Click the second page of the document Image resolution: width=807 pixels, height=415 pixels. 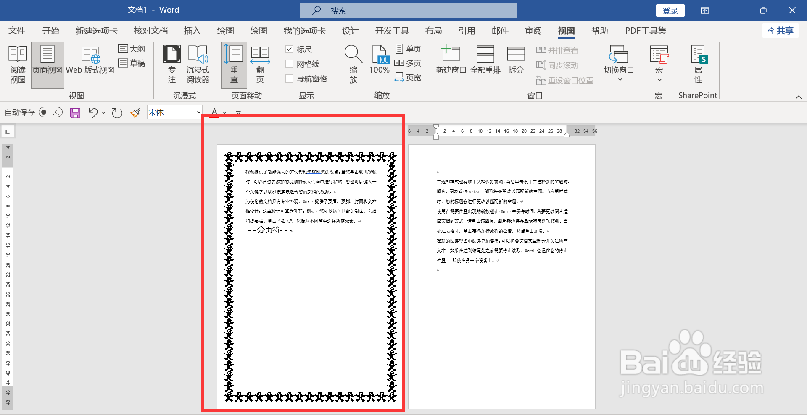(502, 277)
